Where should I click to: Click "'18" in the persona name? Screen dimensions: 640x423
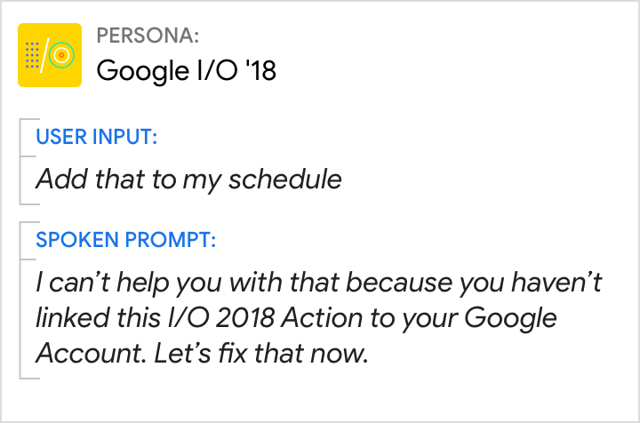click(x=258, y=70)
